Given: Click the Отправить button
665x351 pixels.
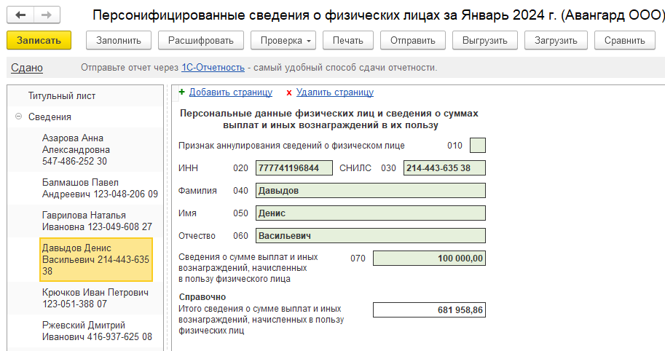Looking at the screenshot, I should pos(413,41).
